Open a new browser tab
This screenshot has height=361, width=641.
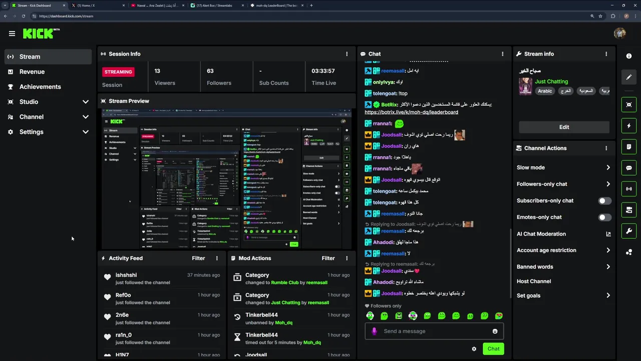(311, 6)
